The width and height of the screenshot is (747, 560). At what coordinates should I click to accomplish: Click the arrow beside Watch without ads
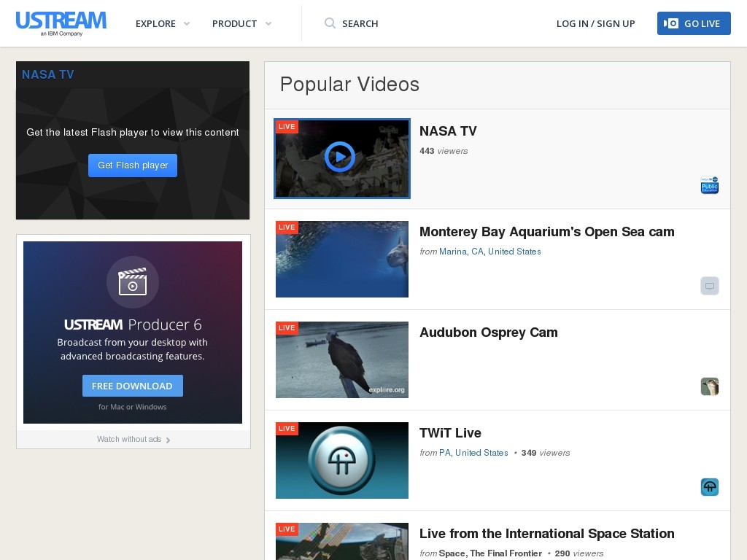pos(169,440)
